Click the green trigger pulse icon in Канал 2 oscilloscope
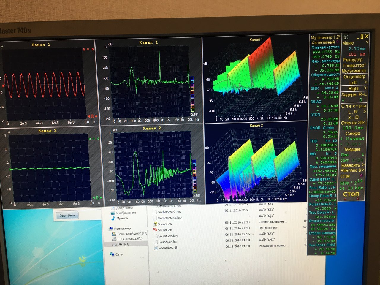This screenshot has width=380, height=285. [x=97, y=198]
